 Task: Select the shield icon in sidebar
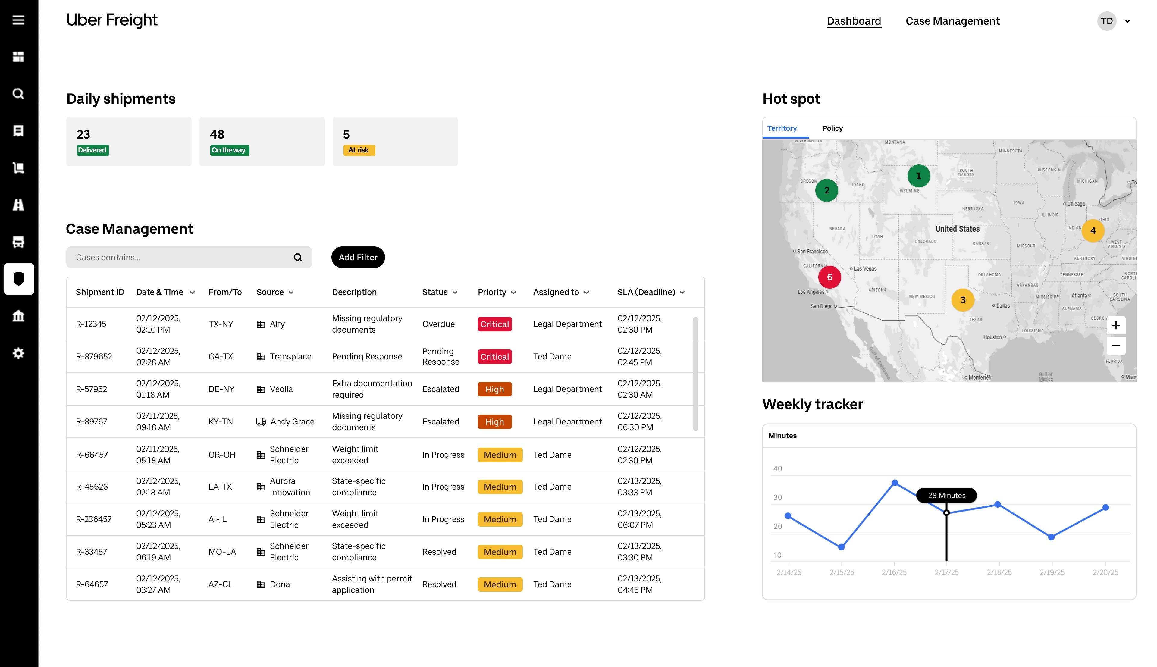pyautogui.click(x=19, y=279)
